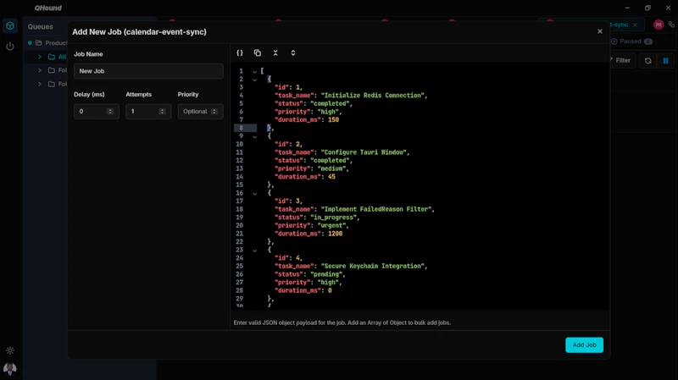
Task: Click the Production folder icon in Queues
Action: 39,43
